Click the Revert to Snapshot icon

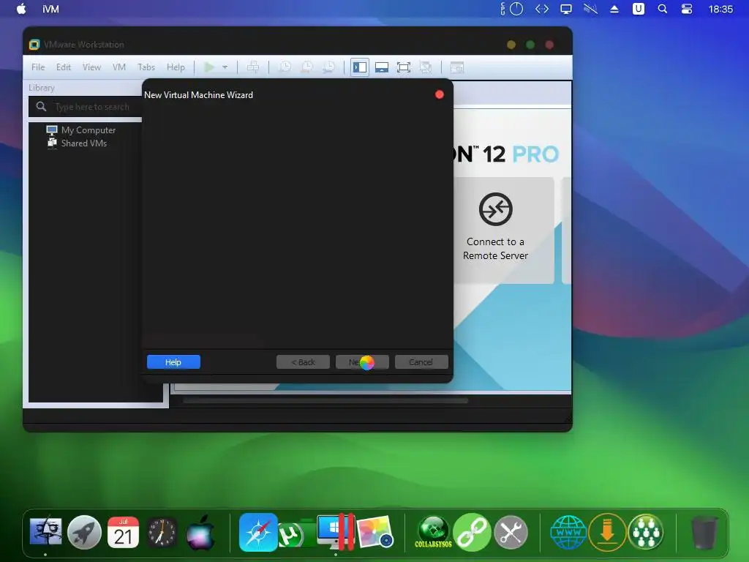(x=306, y=67)
